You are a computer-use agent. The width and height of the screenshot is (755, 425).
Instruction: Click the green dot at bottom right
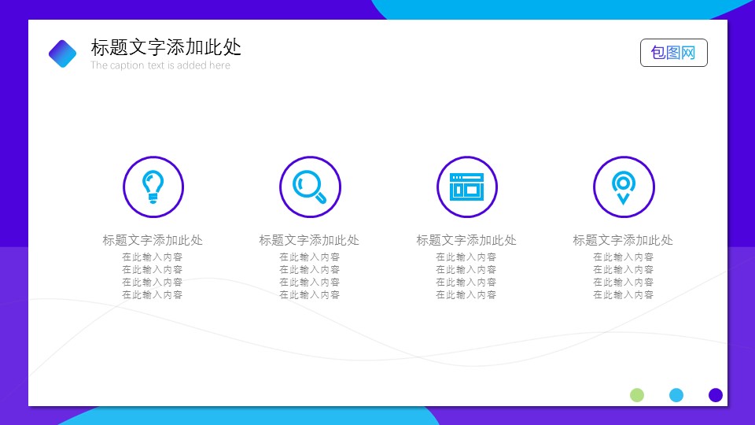637,395
